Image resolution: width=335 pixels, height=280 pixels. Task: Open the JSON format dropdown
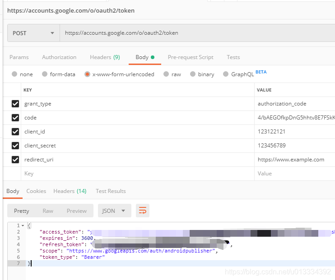point(115,211)
